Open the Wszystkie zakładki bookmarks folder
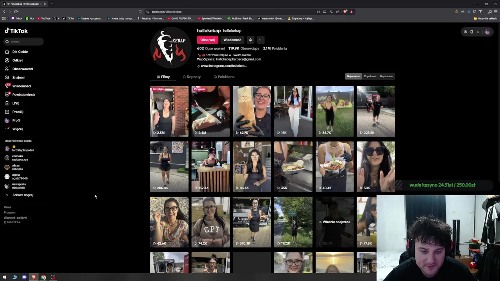This screenshot has width=500, height=281. 486,18
